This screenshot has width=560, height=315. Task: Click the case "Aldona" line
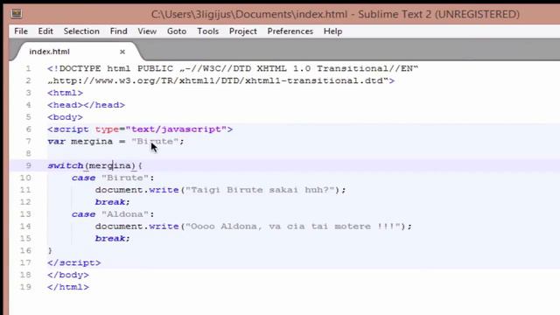(113, 214)
